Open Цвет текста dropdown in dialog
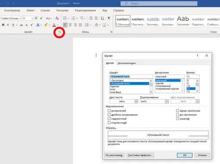 [136, 101]
